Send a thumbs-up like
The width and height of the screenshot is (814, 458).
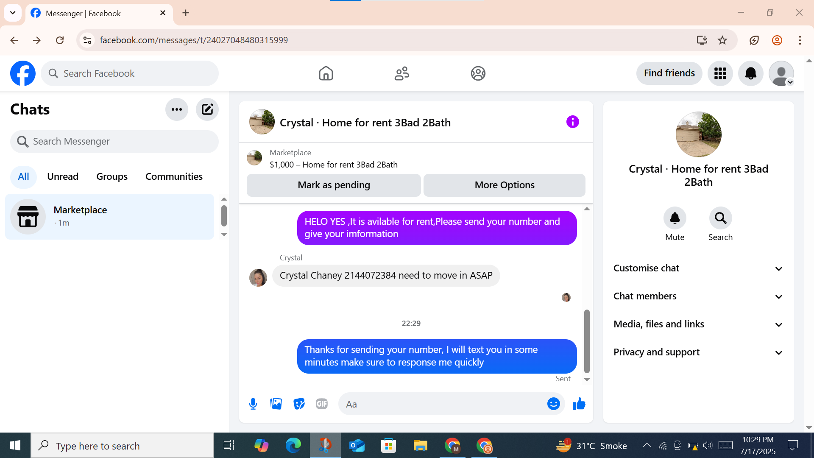point(579,404)
